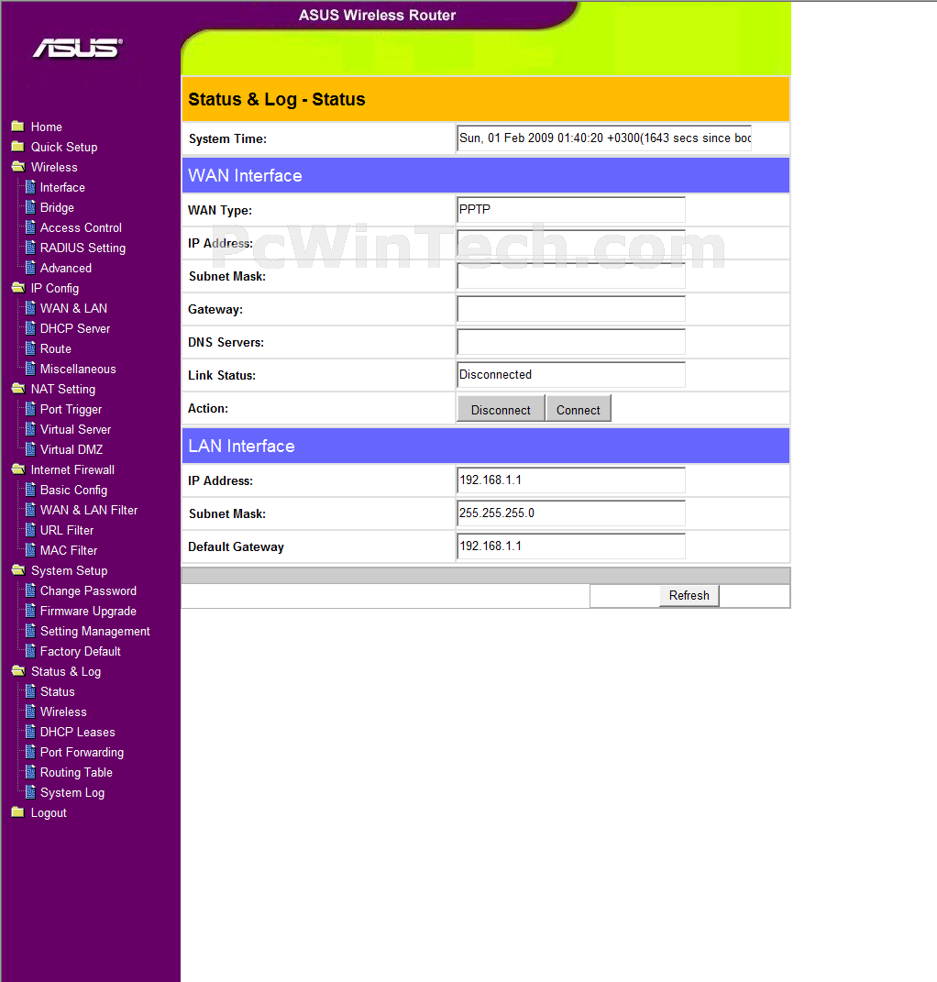Image resolution: width=937 pixels, height=982 pixels.
Task: Open URL Filter using its page icon
Action: 30,530
